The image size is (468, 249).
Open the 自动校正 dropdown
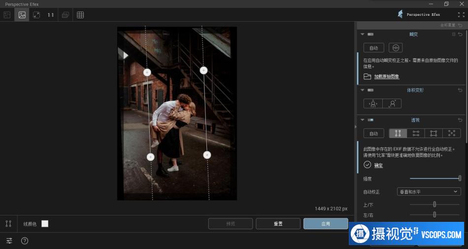pos(429,192)
